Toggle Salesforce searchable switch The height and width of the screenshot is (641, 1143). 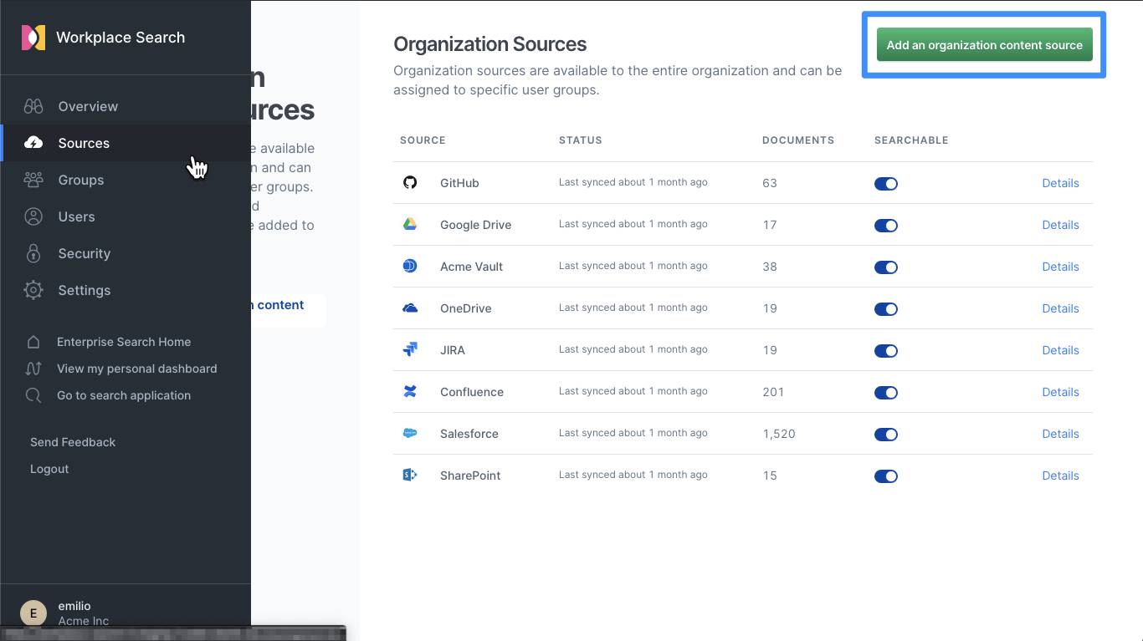pyautogui.click(x=886, y=434)
